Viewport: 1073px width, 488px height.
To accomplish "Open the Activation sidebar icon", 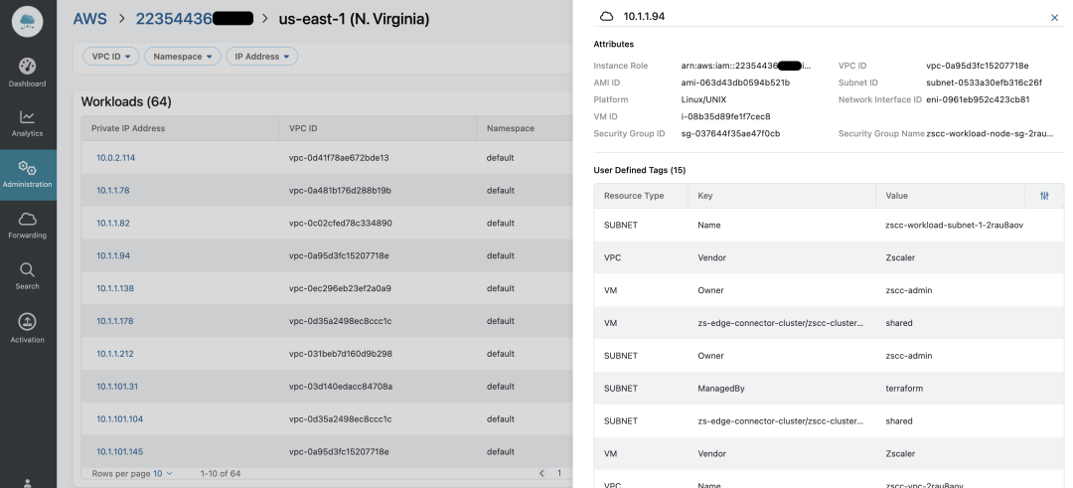I will (28, 322).
